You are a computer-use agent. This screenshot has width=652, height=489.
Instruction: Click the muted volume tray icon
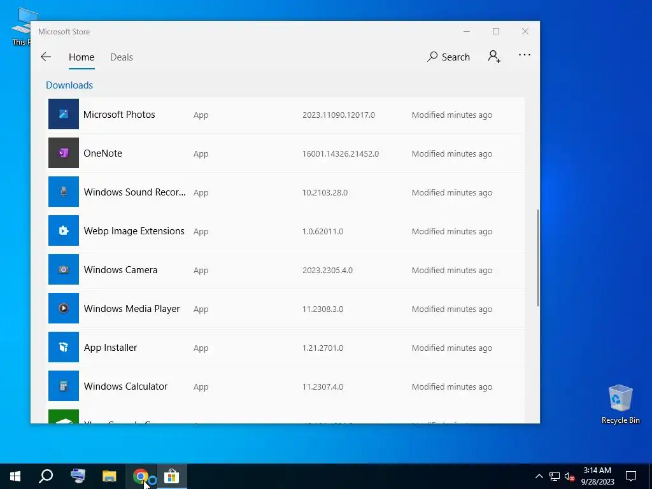570,476
